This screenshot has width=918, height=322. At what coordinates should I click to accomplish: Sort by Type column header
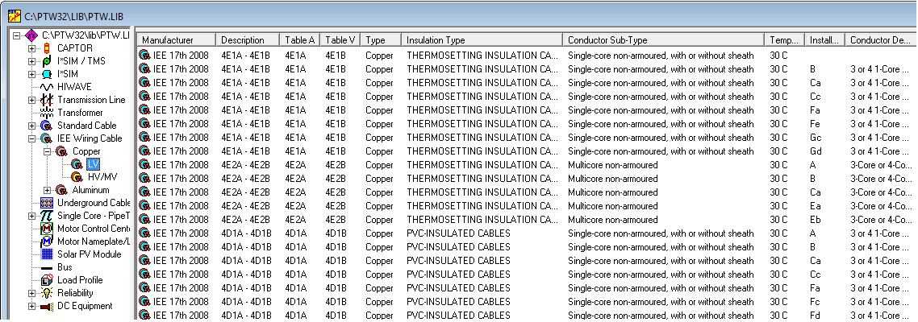pos(381,39)
